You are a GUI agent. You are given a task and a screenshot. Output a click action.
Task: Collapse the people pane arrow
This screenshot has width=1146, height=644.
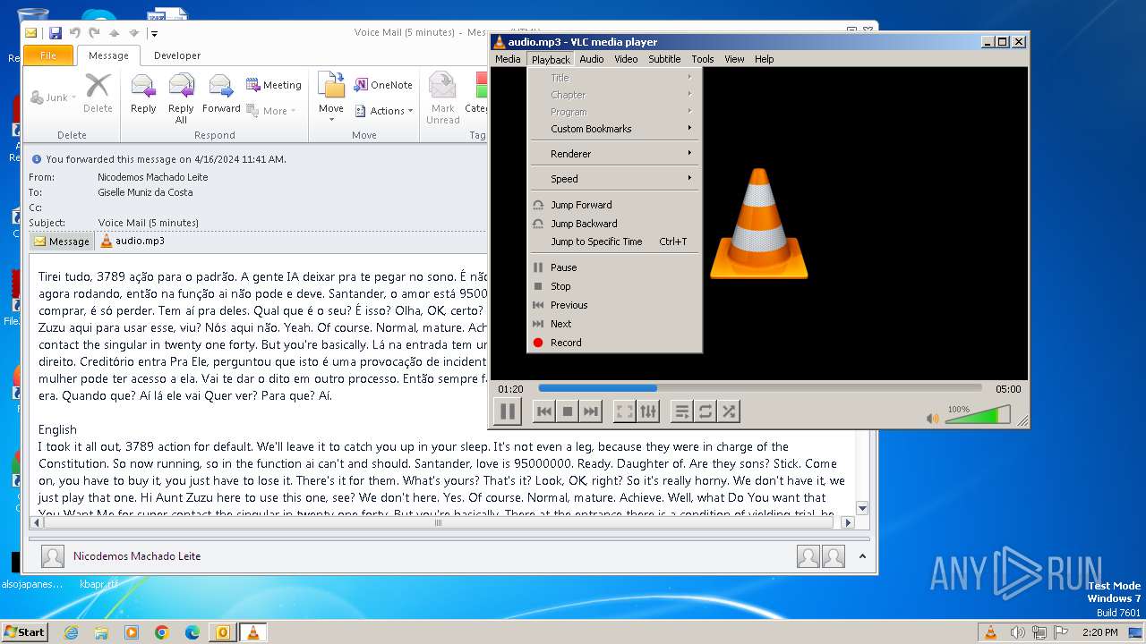862,556
